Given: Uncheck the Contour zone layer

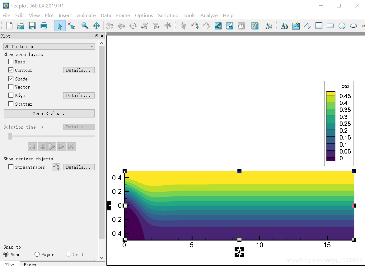Looking at the screenshot, I should pyautogui.click(x=11, y=70).
